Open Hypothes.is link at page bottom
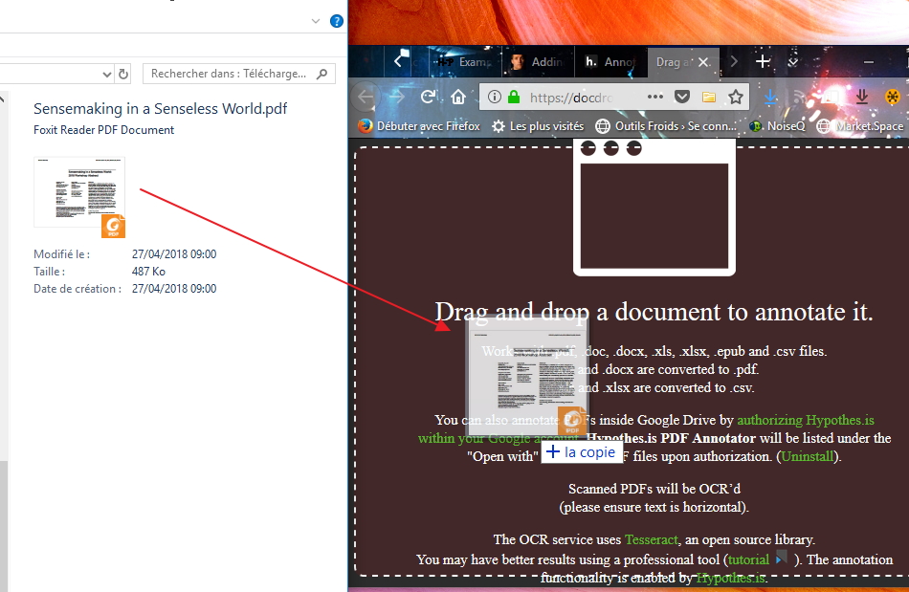Viewport: 909px width, 592px height. tap(730, 578)
